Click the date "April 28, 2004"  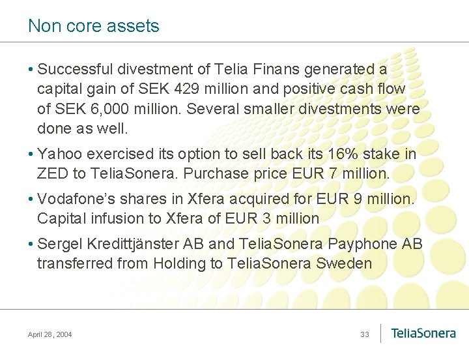click(50, 334)
